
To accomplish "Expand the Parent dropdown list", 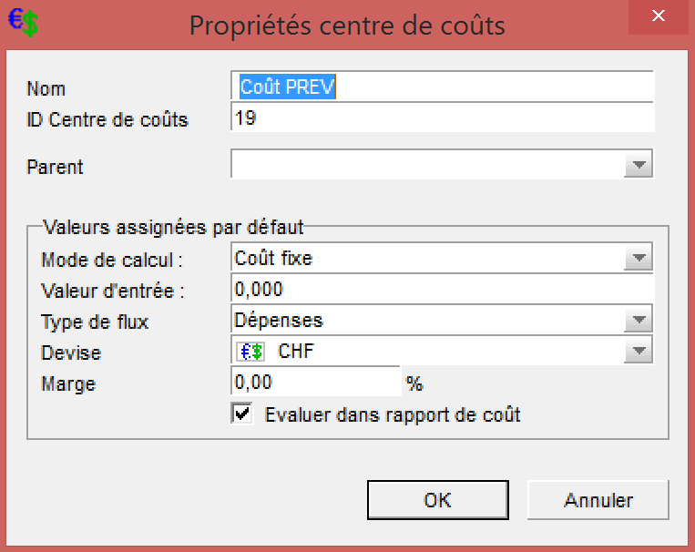I will point(639,166).
